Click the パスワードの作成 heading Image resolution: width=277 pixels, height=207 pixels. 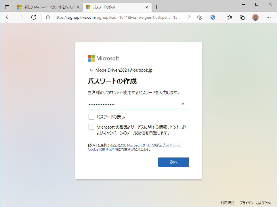tap(112, 81)
